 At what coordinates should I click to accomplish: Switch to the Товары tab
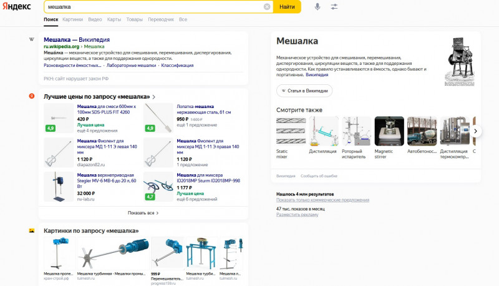[134, 19]
